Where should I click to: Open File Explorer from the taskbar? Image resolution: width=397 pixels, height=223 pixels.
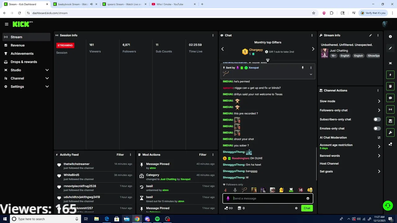(x=96, y=219)
